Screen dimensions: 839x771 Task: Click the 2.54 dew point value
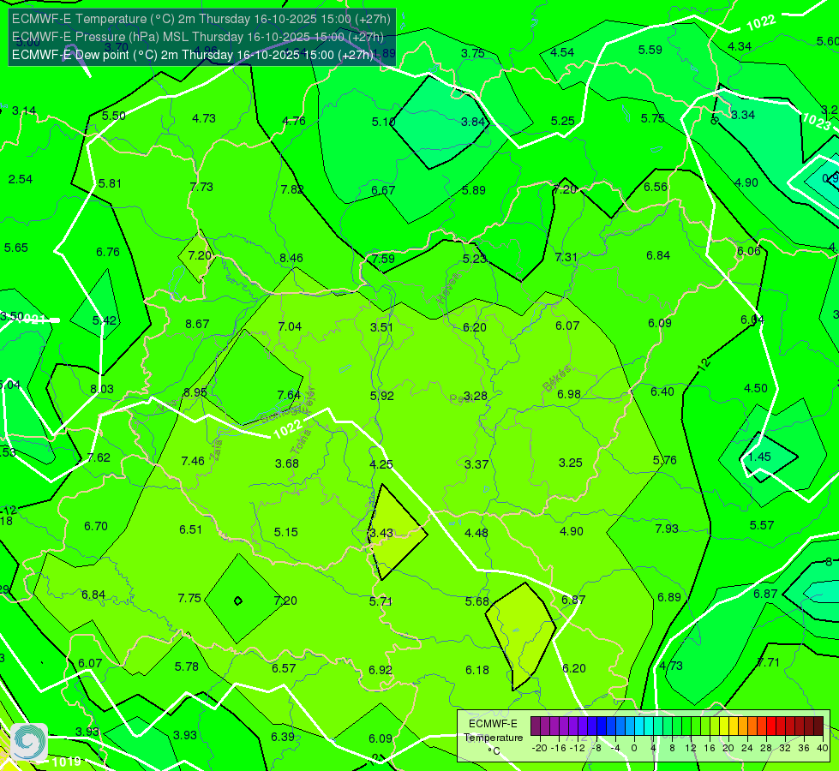pyautogui.click(x=21, y=179)
